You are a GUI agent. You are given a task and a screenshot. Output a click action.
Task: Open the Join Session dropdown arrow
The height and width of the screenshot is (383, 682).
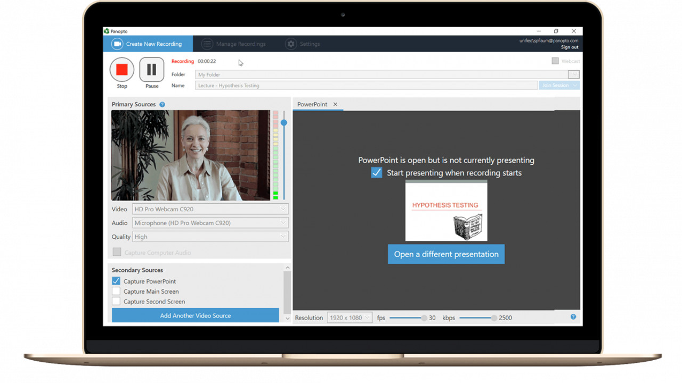(575, 86)
